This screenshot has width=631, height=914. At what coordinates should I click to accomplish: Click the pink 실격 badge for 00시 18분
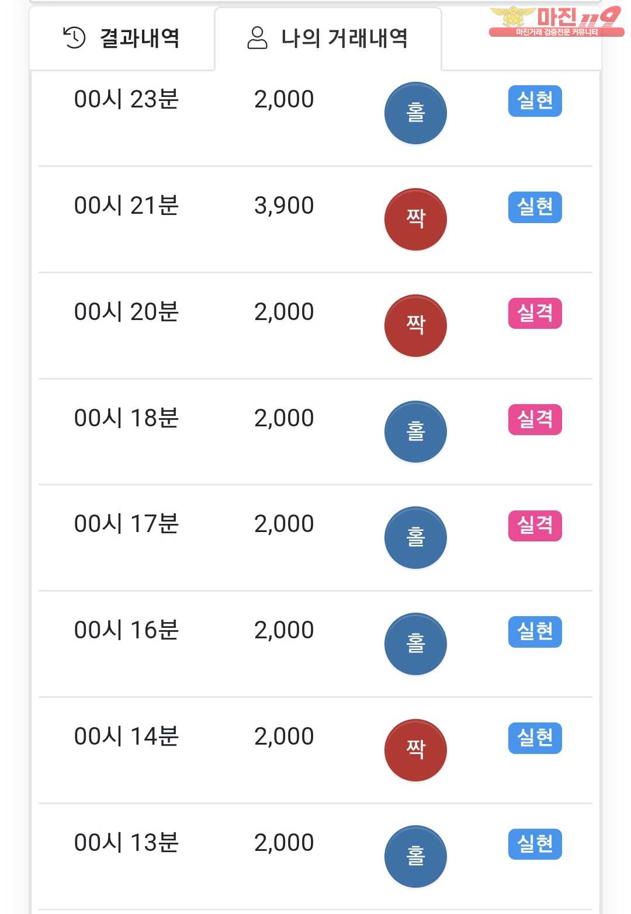coord(535,419)
